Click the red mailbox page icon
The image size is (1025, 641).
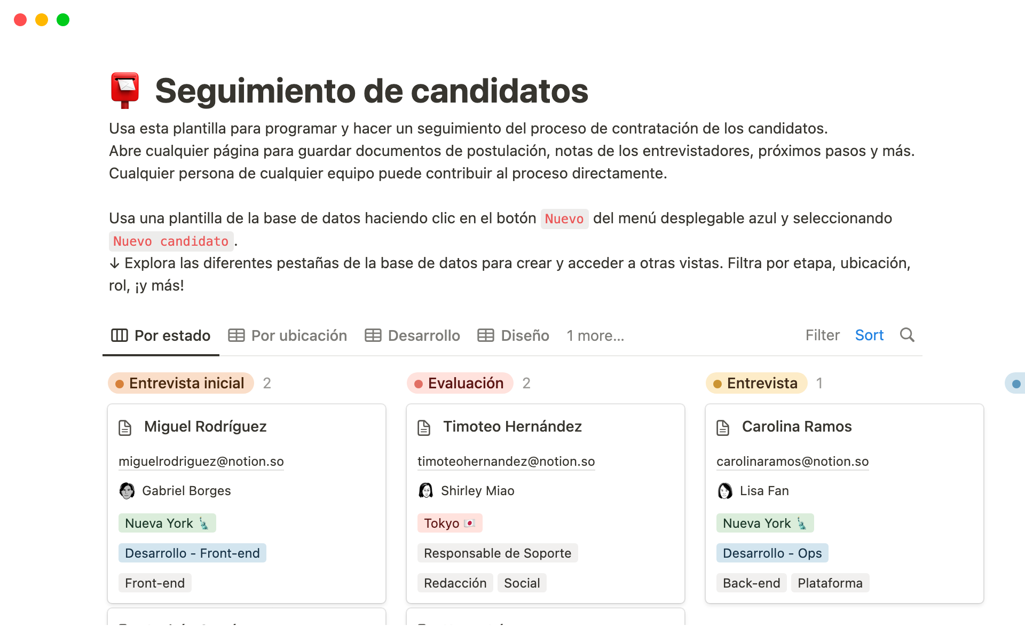[125, 90]
